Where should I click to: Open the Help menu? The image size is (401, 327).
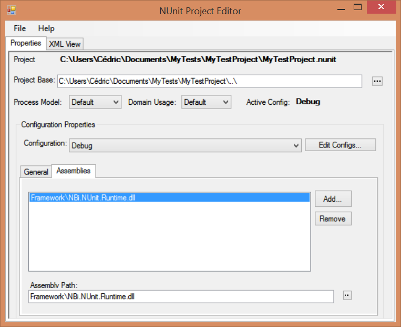pos(46,28)
